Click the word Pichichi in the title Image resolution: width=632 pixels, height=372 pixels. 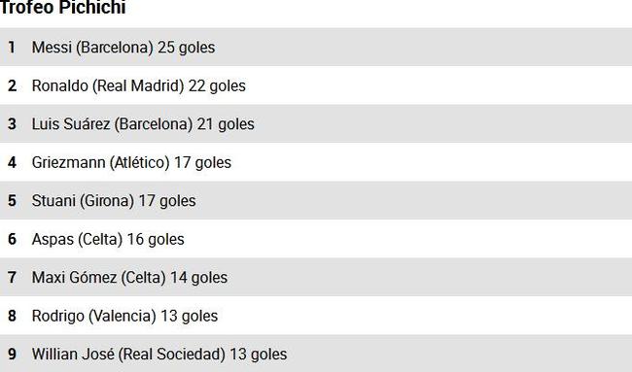coord(93,7)
